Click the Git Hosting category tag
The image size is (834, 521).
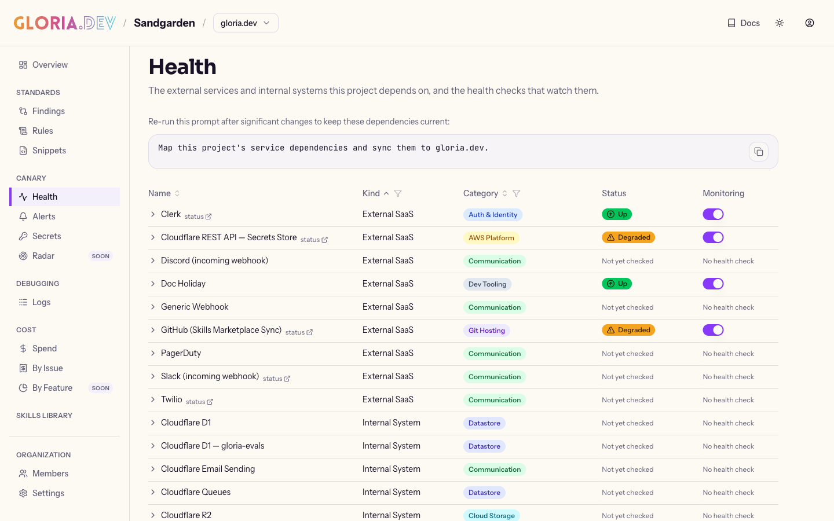487,331
